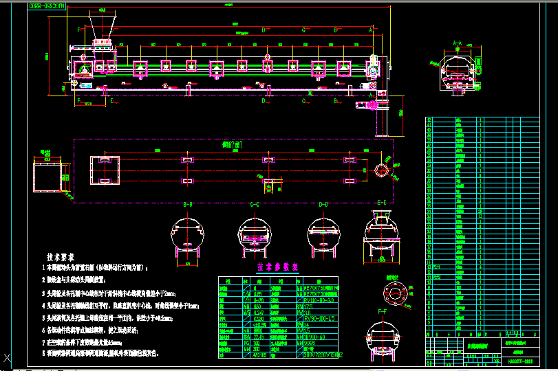Click inside the technical parameters table
This screenshot has height=371, width=558.
279,315
